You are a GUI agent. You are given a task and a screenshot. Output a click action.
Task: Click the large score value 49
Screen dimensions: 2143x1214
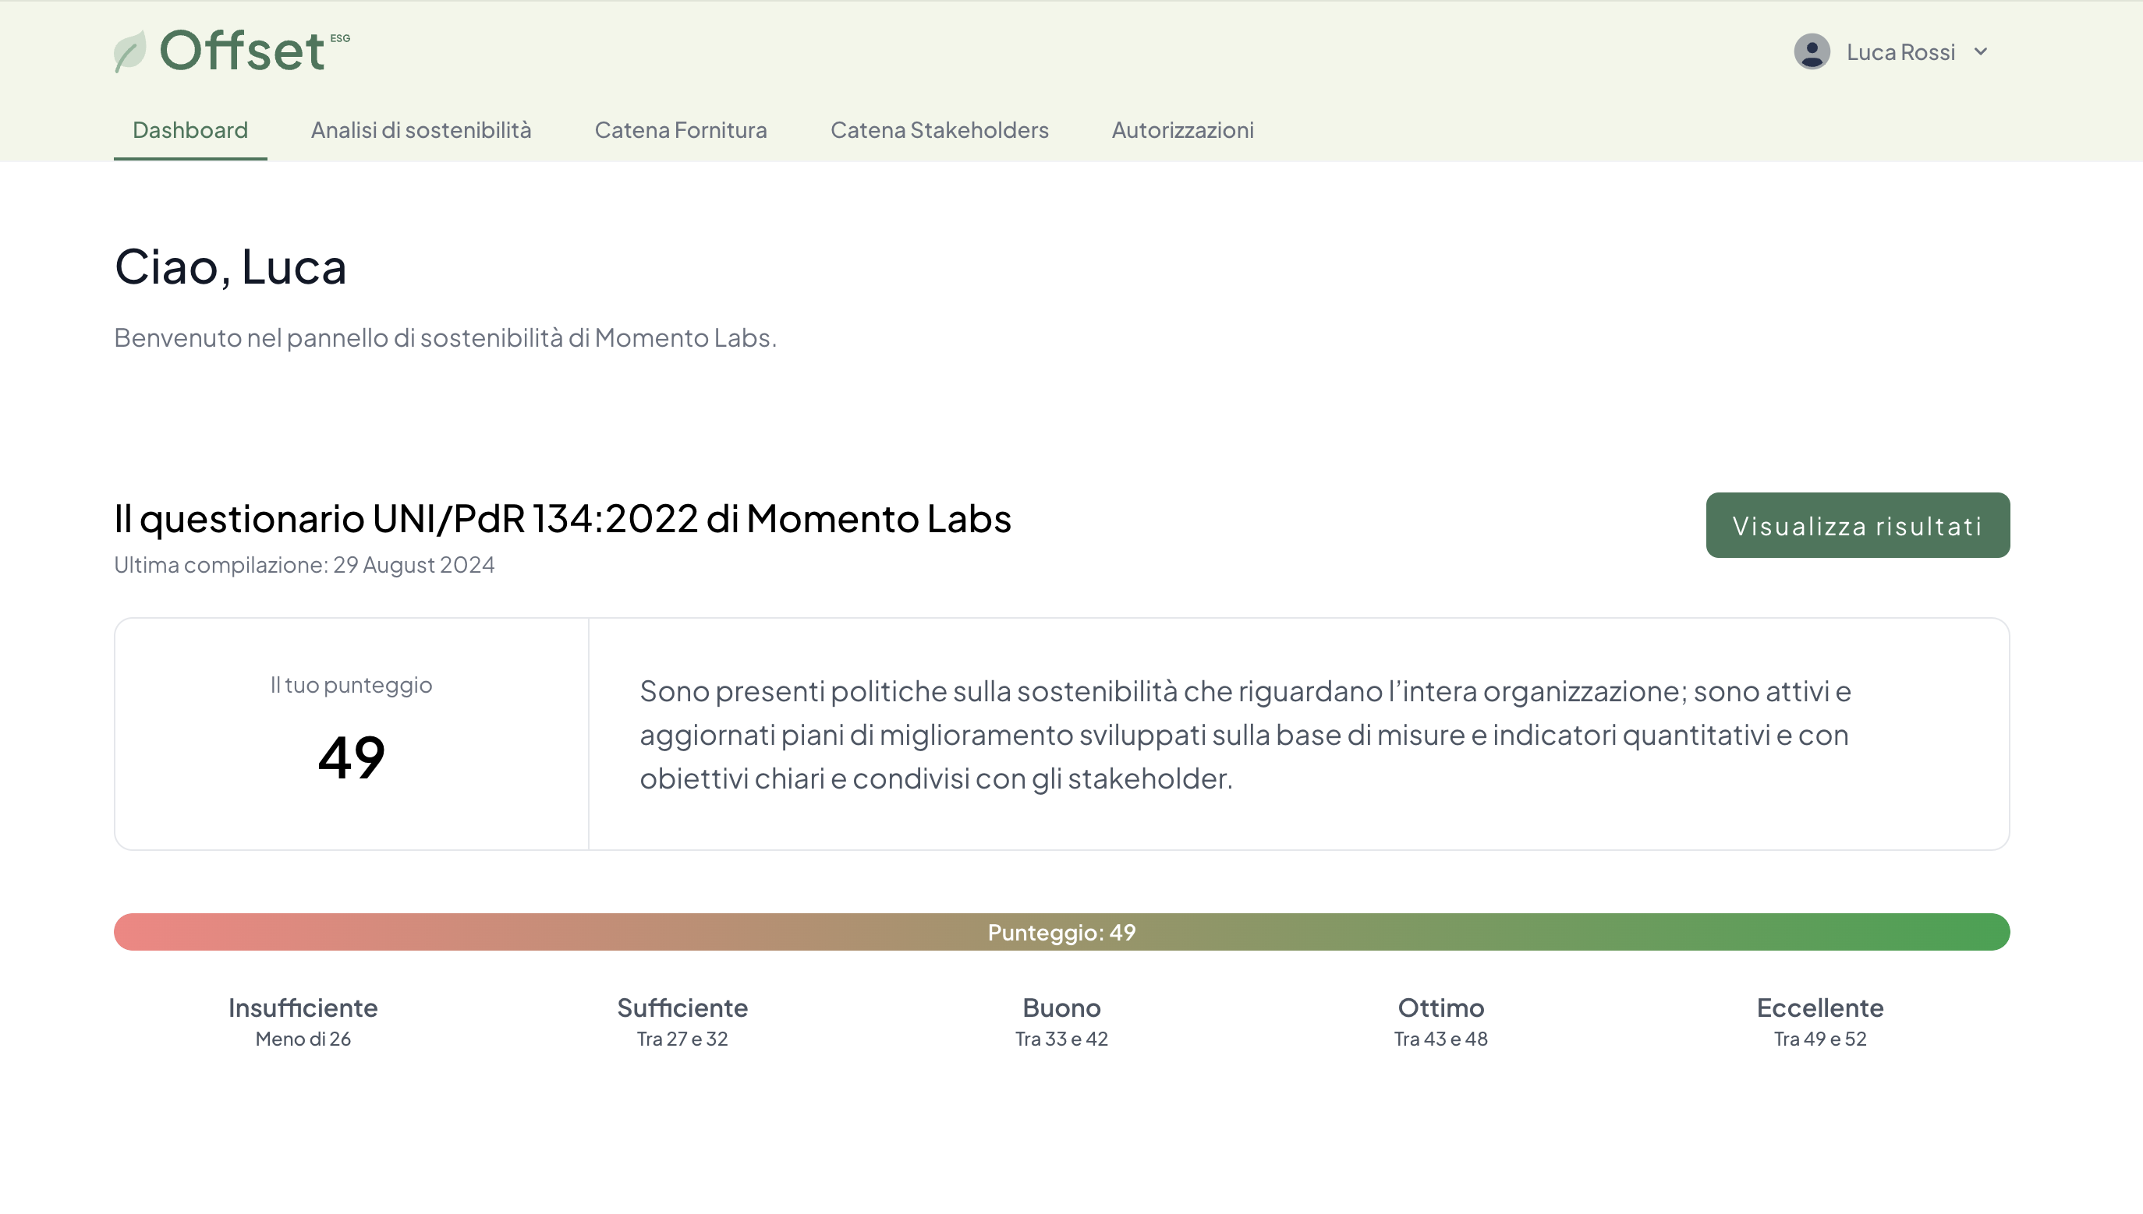click(x=352, y=757)
